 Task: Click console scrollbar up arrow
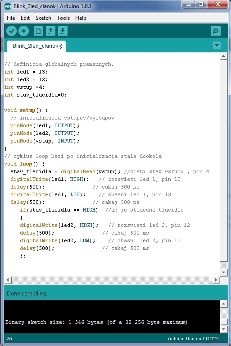pyautogui.click(x=223, y=304)
